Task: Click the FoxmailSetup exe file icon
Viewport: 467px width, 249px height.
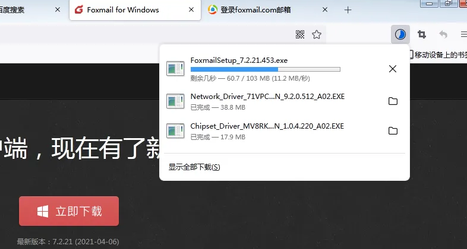Action: pos(175,69)
